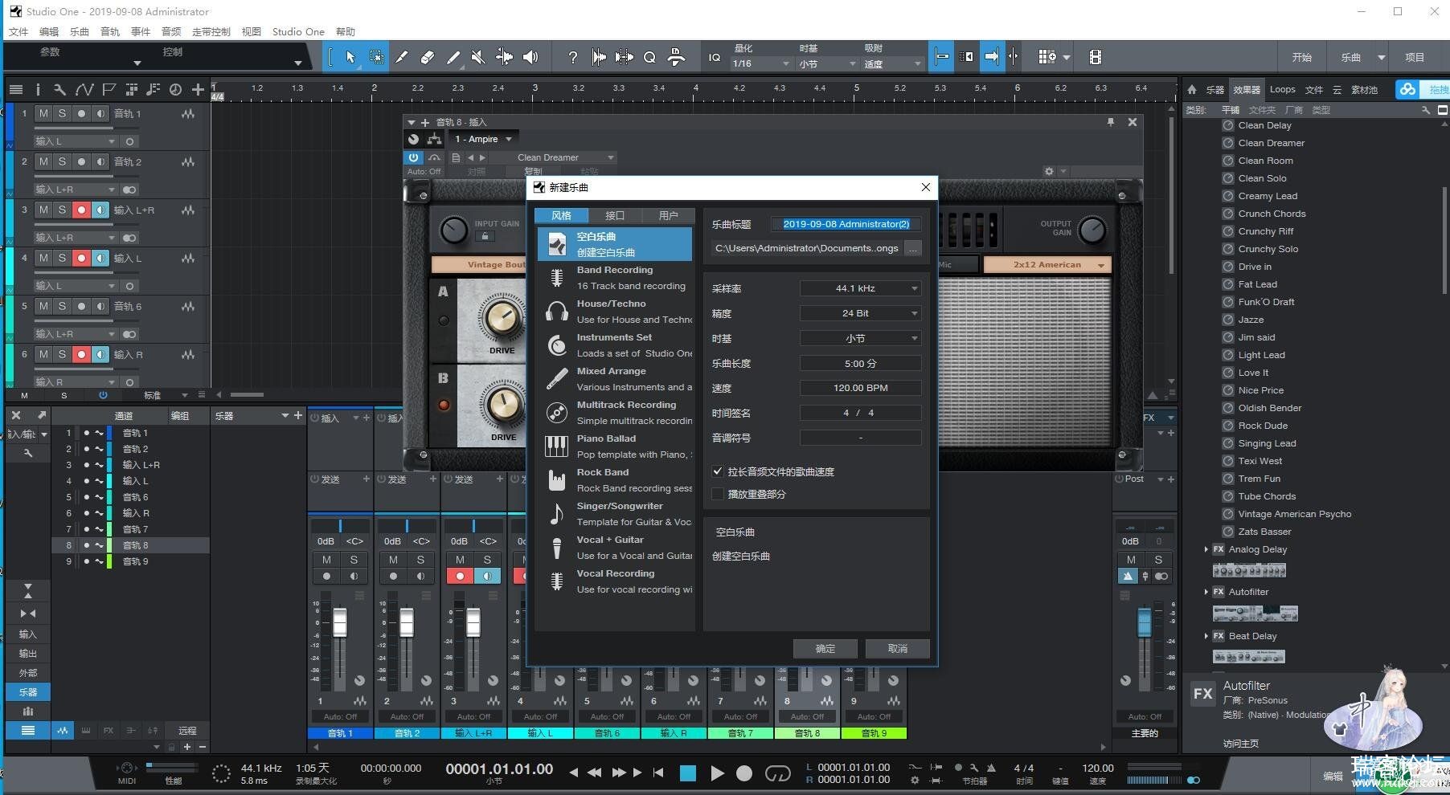Click the question mark help icon

pyautogui.click(x=572, y=57)
